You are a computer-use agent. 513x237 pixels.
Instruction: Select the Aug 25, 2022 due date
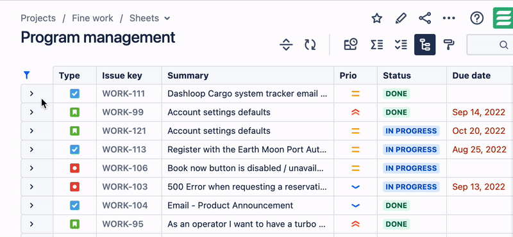point(479,150)
